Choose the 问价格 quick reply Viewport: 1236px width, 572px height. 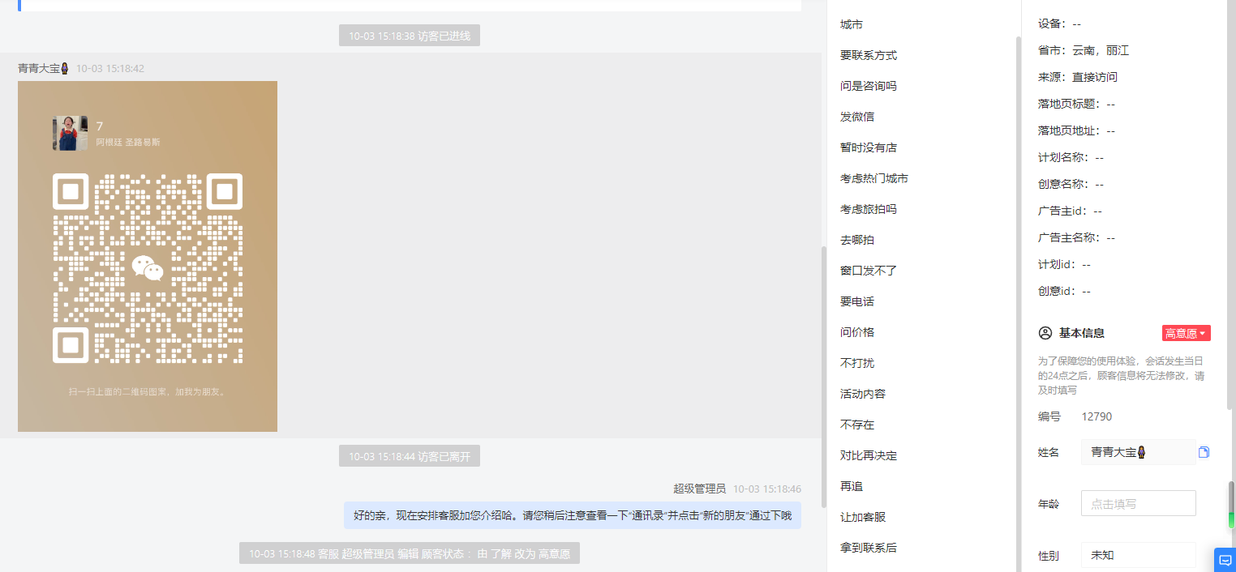point(857,333)
